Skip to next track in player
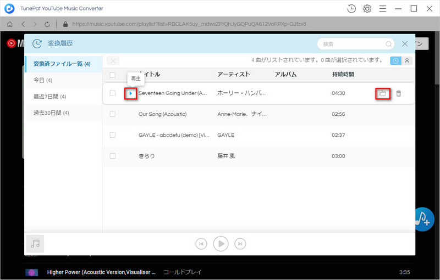 (x=240, y=244)
